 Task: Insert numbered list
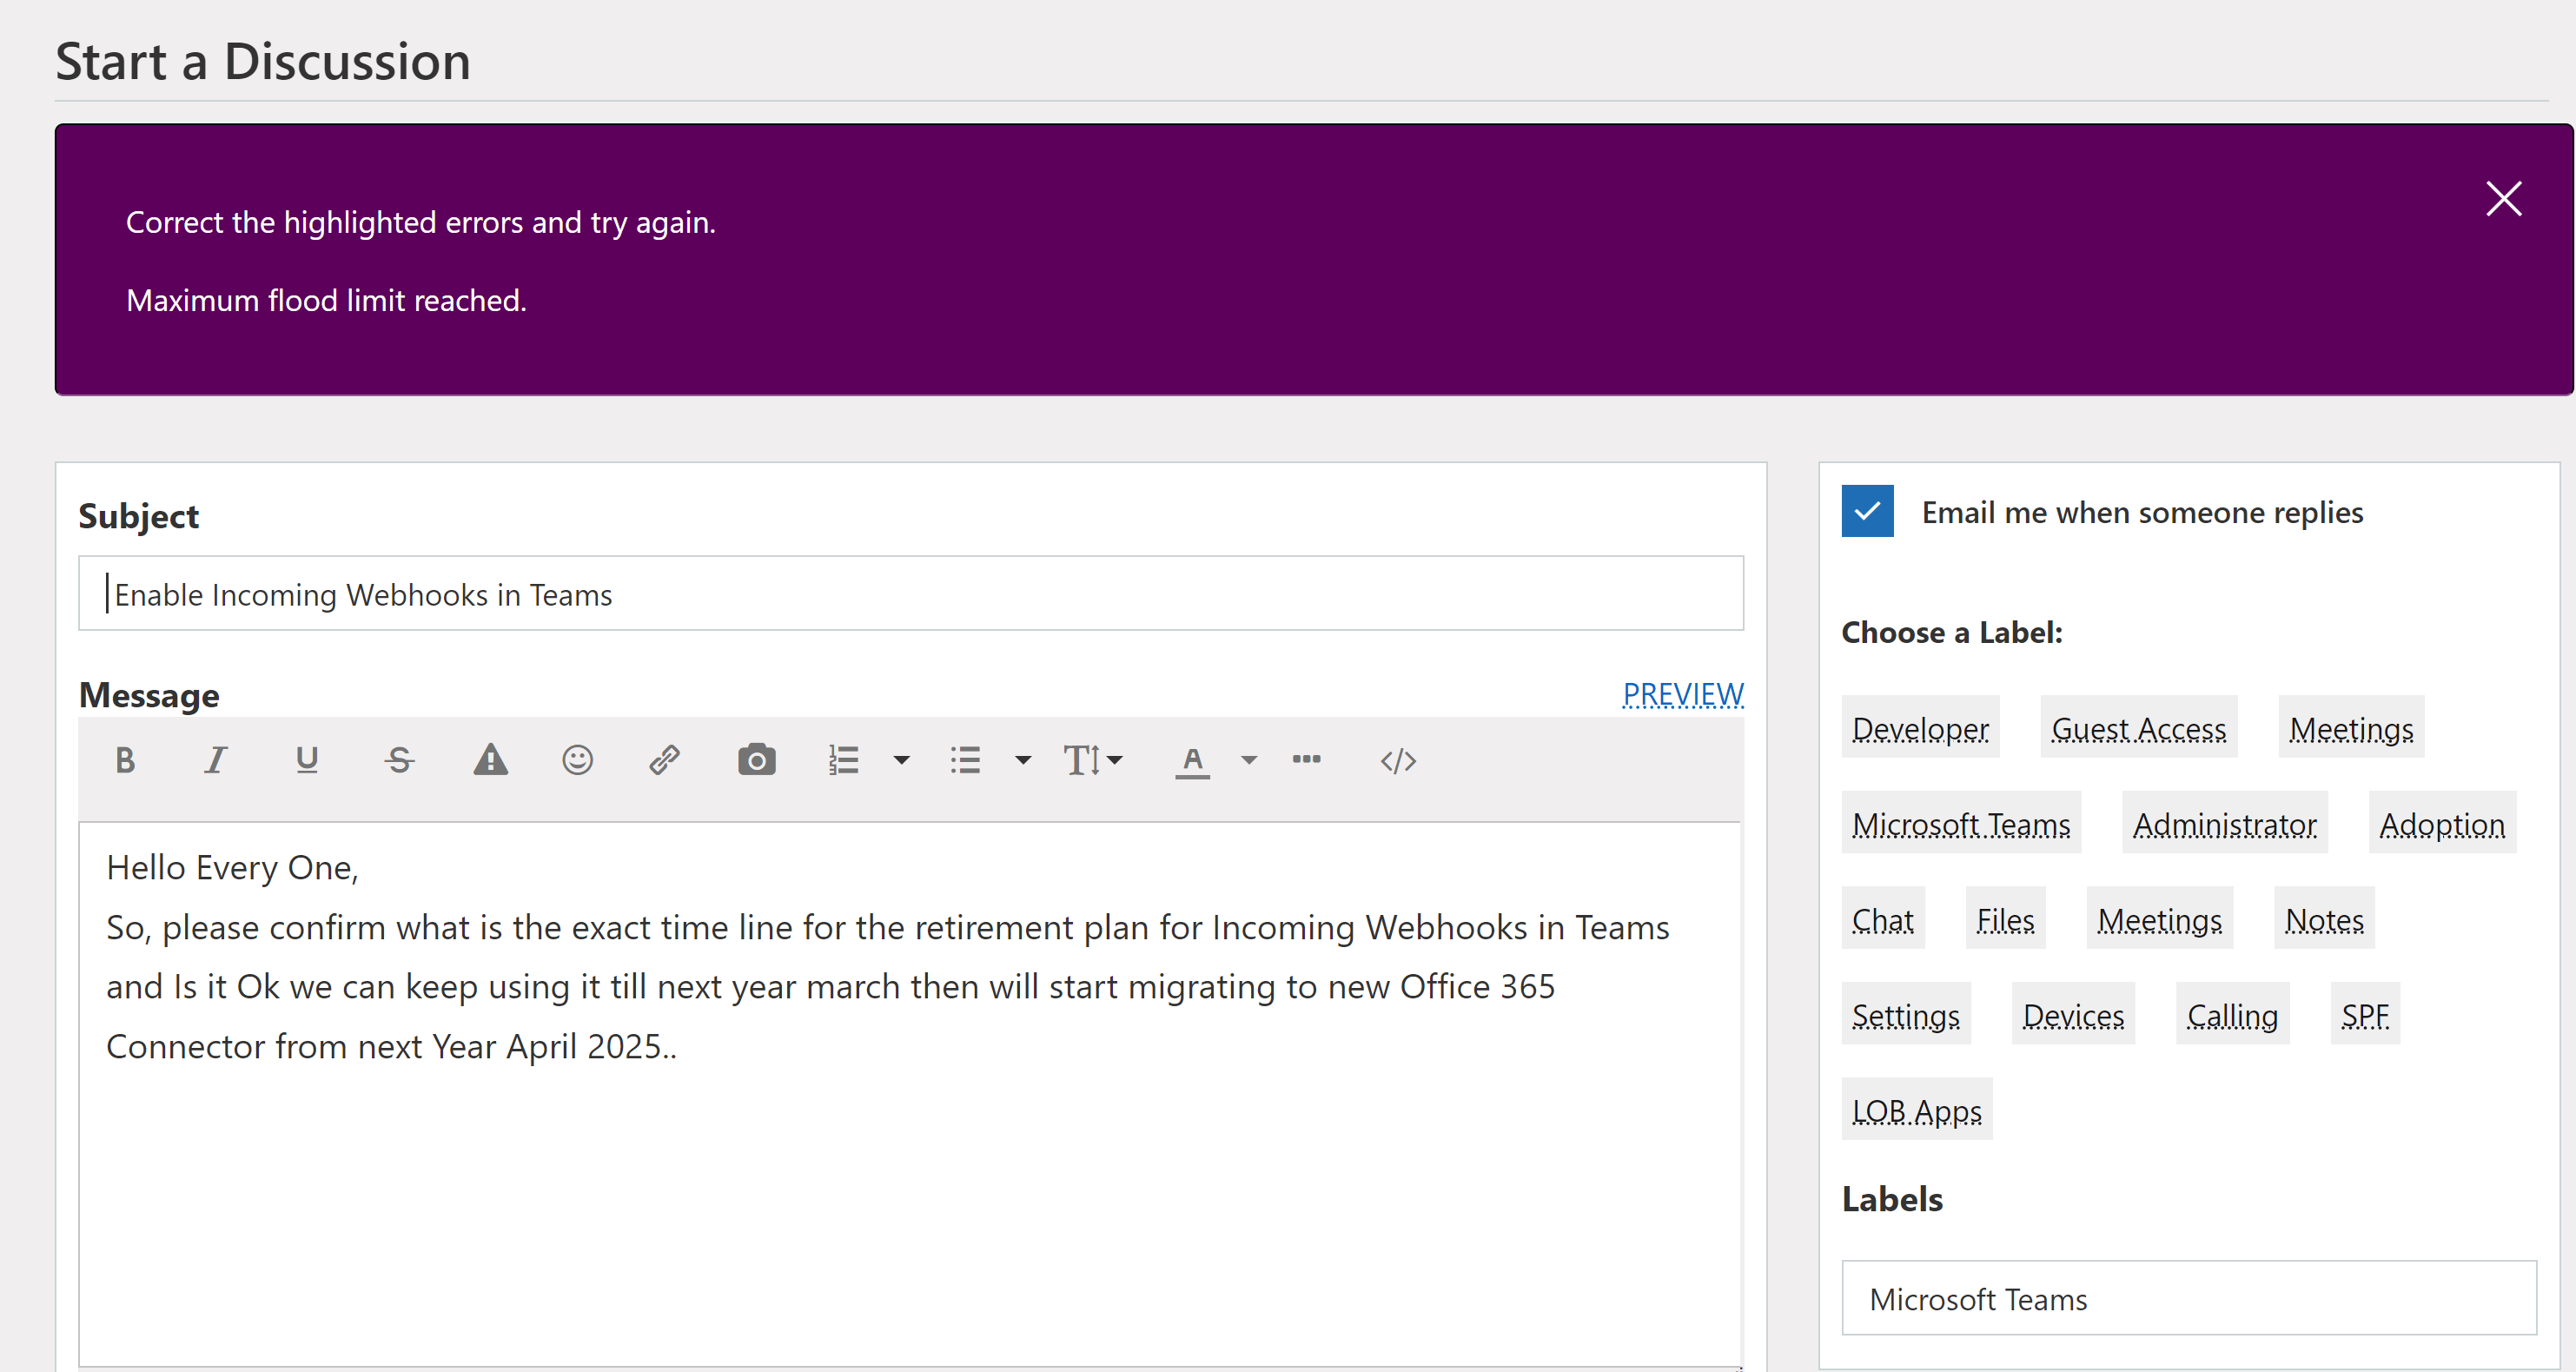[843, 761]
